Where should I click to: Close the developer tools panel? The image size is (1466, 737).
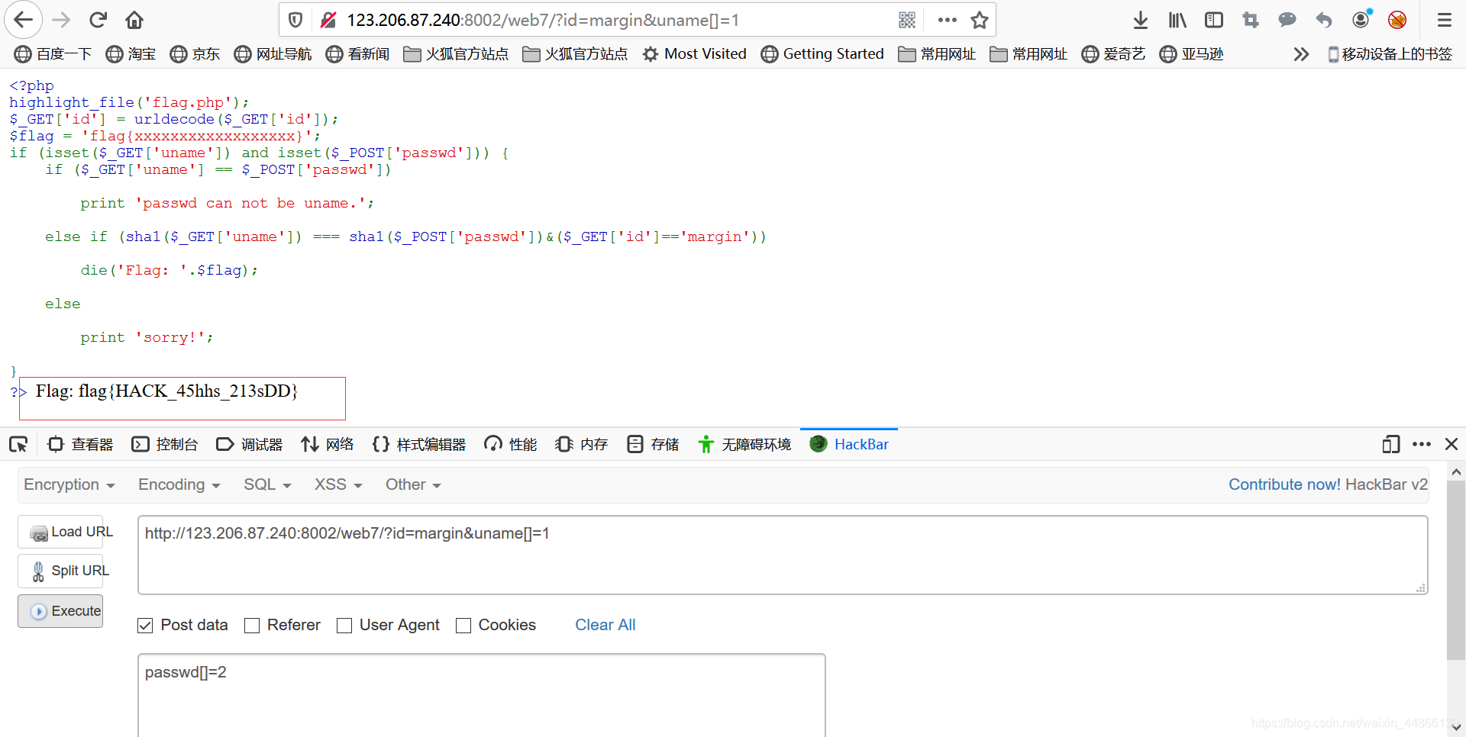pos(1451,444)
